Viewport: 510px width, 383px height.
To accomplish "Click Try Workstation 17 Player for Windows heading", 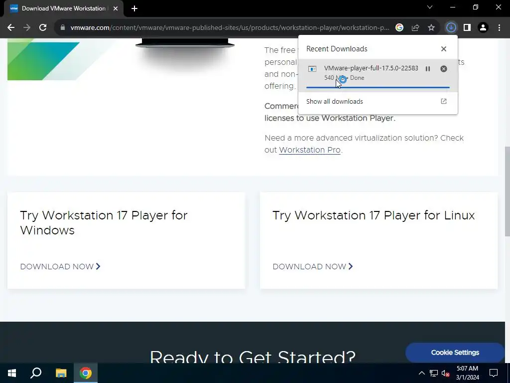I will coord(104,223).
